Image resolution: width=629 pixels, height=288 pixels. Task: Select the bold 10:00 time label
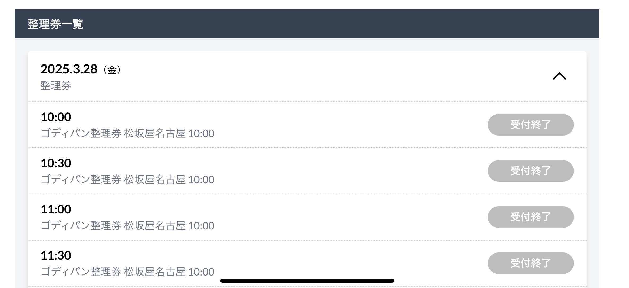[x=56, y=117]
